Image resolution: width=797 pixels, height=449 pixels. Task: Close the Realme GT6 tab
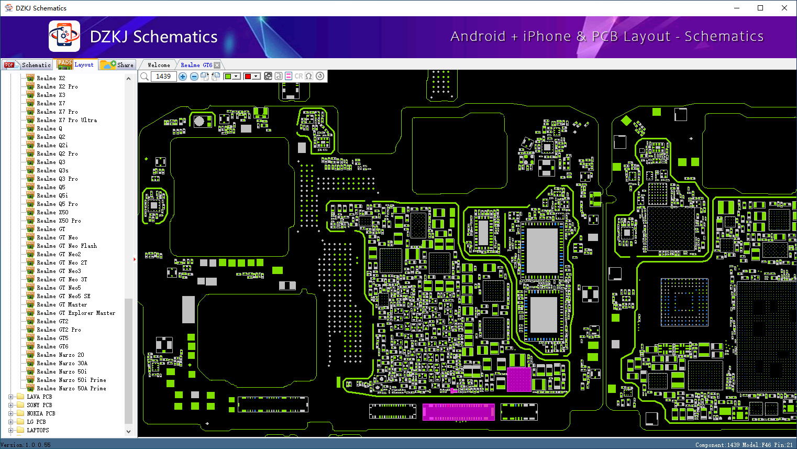[x=217, y=65]
